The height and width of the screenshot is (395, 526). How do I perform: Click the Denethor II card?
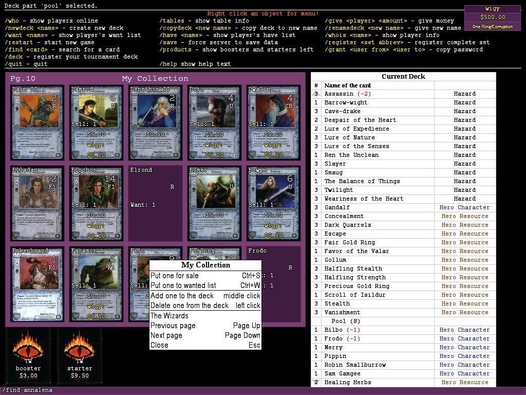coord(155,122)
